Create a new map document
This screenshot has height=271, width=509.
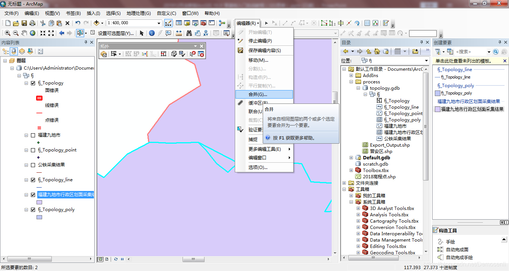pos(7,23)
